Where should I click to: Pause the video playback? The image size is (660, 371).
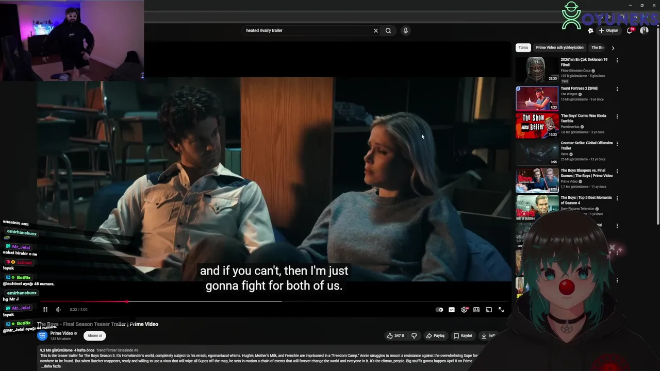[45, 310]
